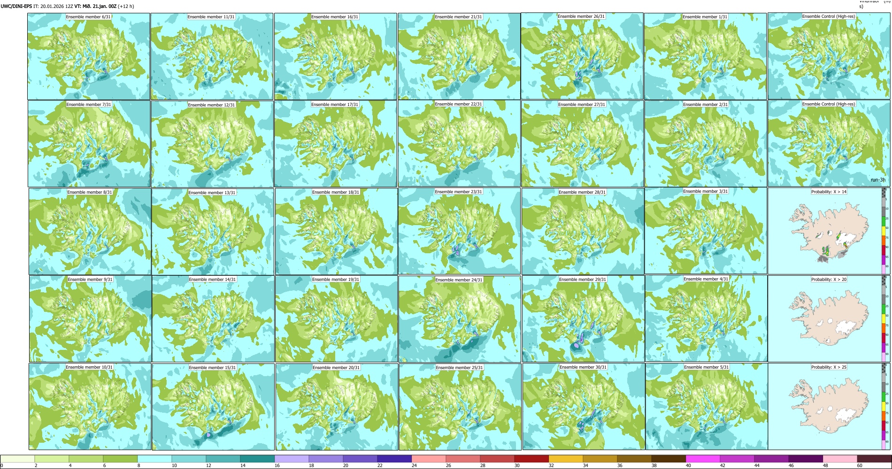
Task: Select the Ensemble member 14/31 panel
Action: coord(213,319)
